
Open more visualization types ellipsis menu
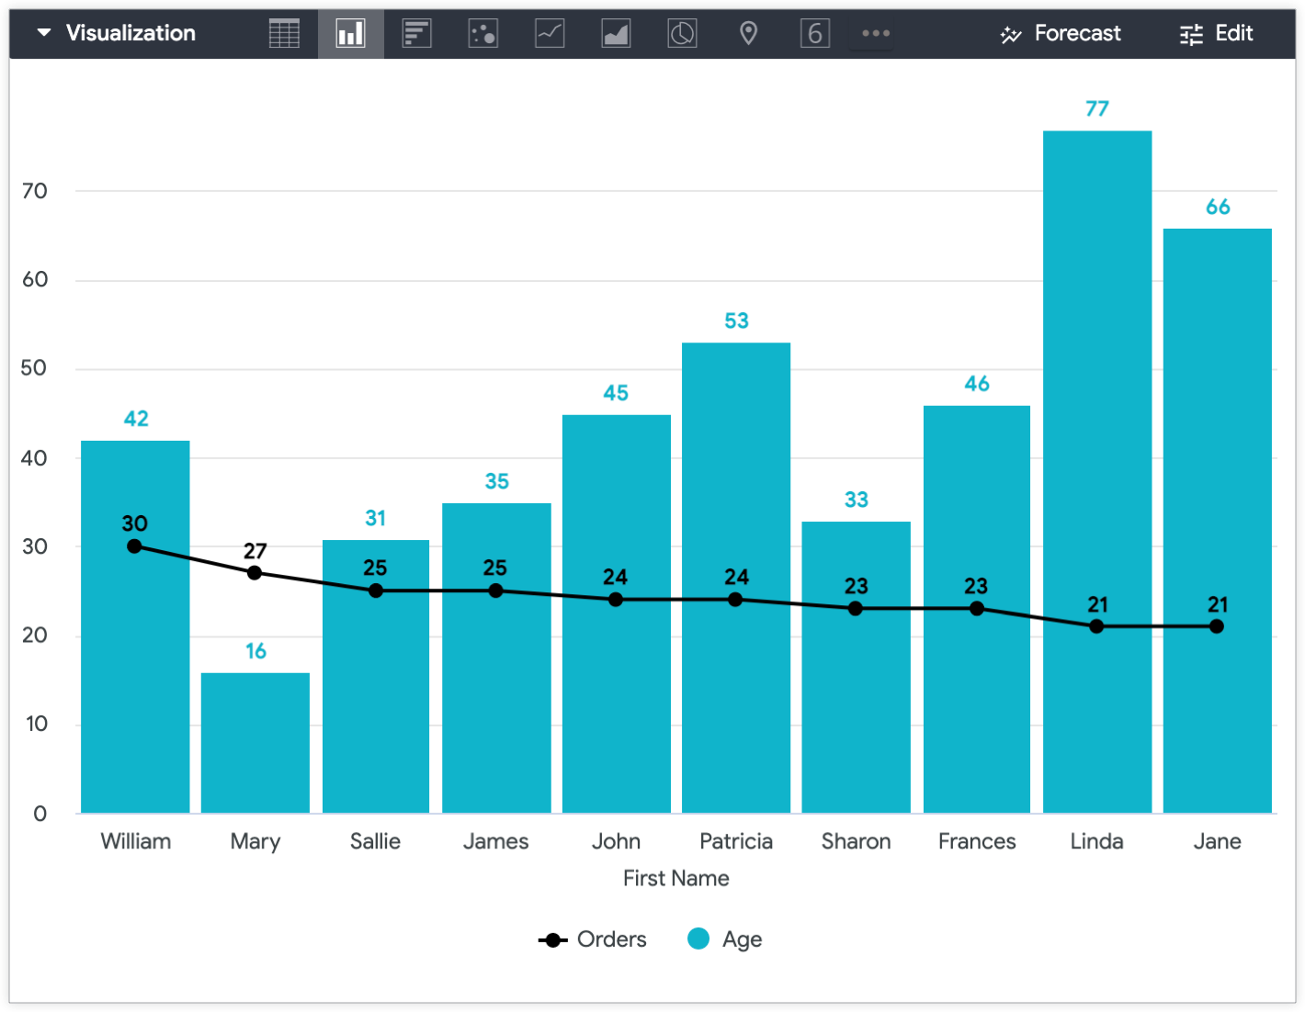[x=875, y=34]
